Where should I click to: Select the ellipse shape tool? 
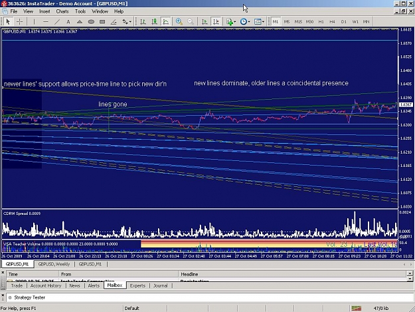(91, 22)
